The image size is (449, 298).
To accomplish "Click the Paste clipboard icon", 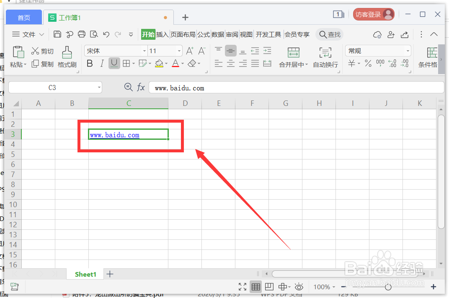I will pyautogui.click(x=18, y=52).
